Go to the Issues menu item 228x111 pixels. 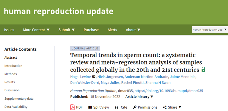point(9,30)
